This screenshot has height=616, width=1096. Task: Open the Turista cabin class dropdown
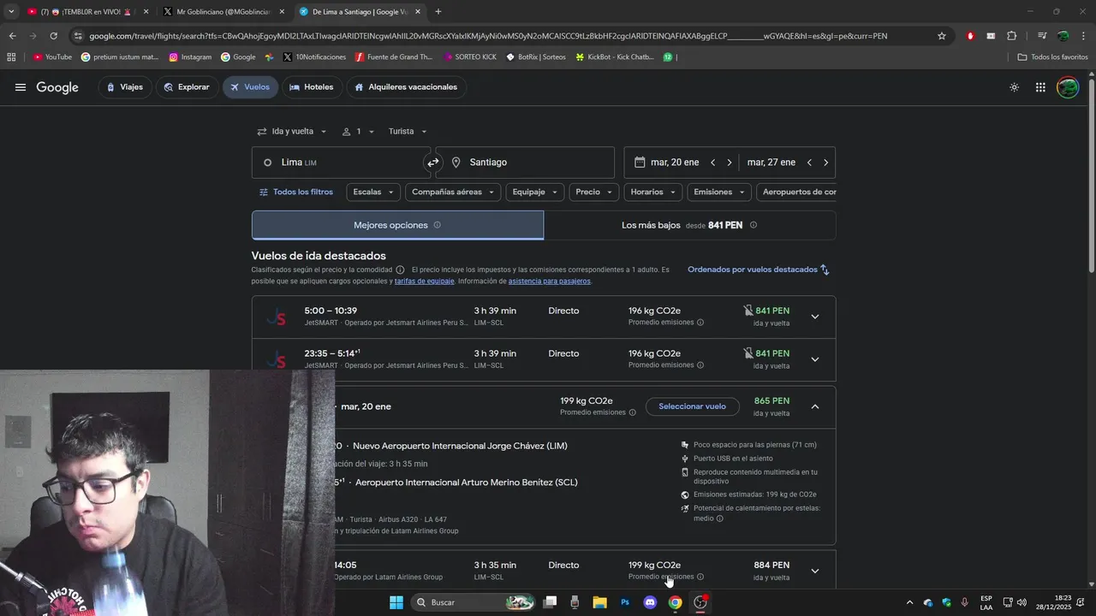(x=408, y=132)
